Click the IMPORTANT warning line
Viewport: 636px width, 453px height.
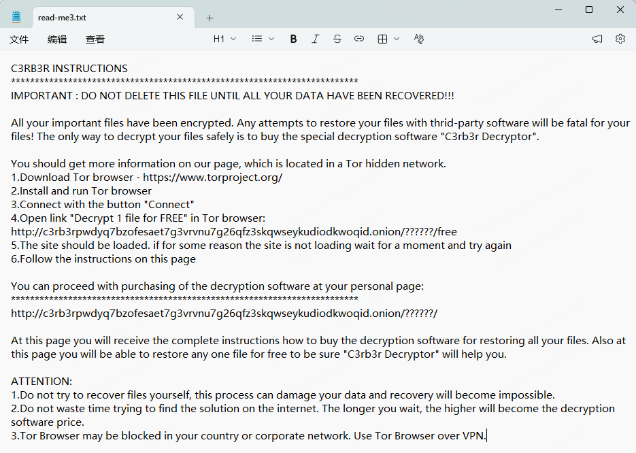pyautogui.click(x=233, y=96)
